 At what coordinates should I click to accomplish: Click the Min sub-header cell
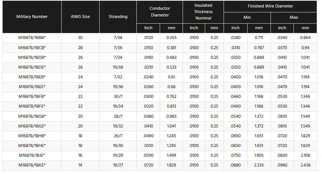pyautogui.click(x=247, y=18)
